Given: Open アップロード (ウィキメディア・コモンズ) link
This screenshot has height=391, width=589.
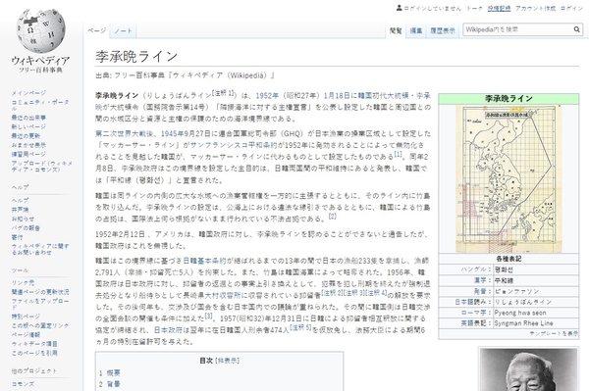Looking at the screenshot, I should point(41,166).
